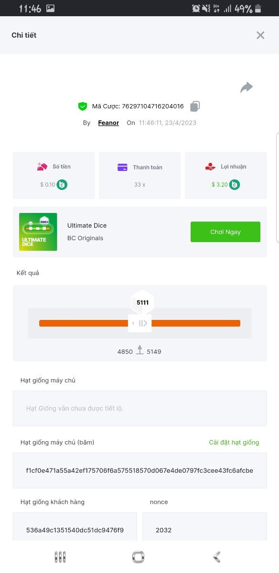The height and width of the screenshot is (573, 279).
Task: Copy the bet ID with the copy icon
Action: coord(194,106)
